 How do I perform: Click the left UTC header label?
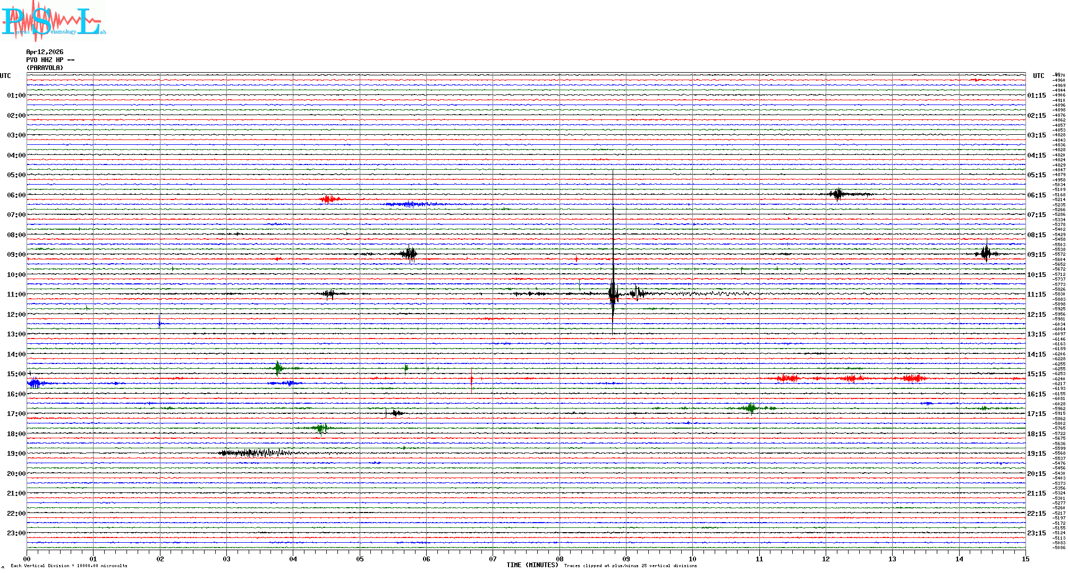click(x=5, y=76)
